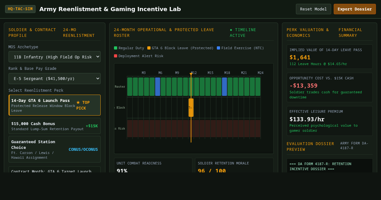Click the red Deployment Alert Risk legend swatch
Image resolution: width=381 pixels, height=200 pixels.
(x=116, y=56)
